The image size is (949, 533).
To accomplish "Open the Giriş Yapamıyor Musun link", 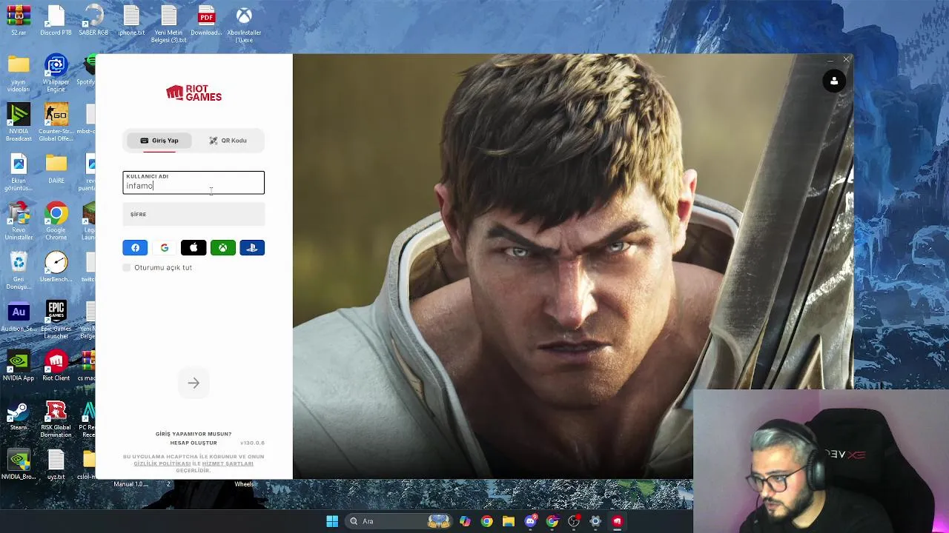I will pyautogui.click(x=194, y=434).
